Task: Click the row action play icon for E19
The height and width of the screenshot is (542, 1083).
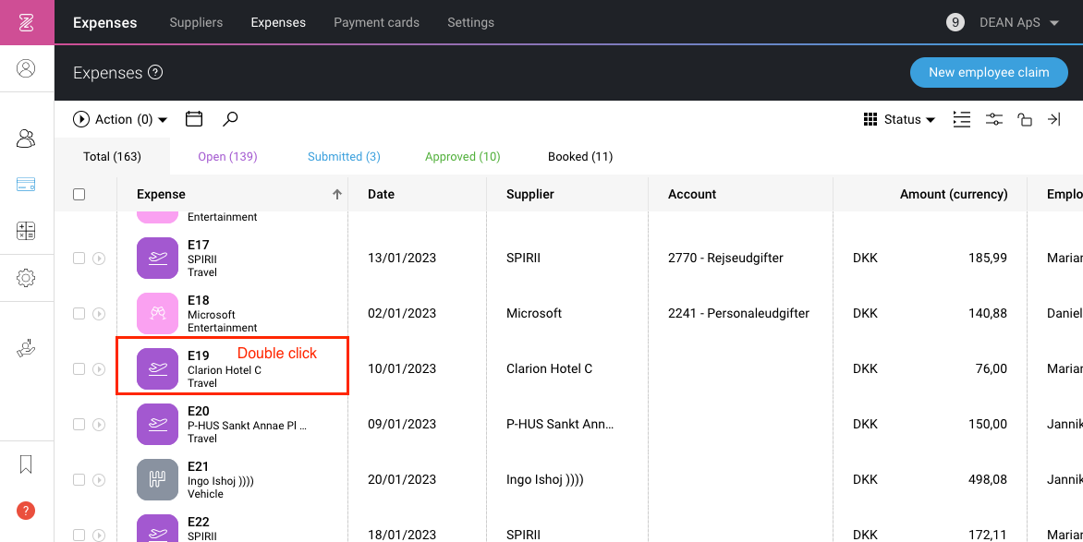Action: 99,368
